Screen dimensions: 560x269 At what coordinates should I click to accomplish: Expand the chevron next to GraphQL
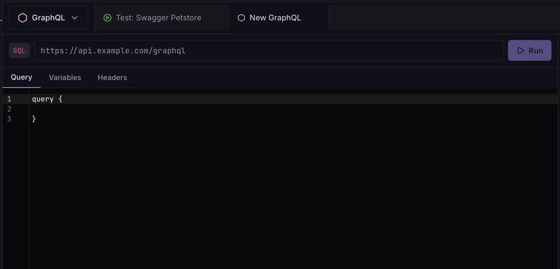[x=75, y=17]
